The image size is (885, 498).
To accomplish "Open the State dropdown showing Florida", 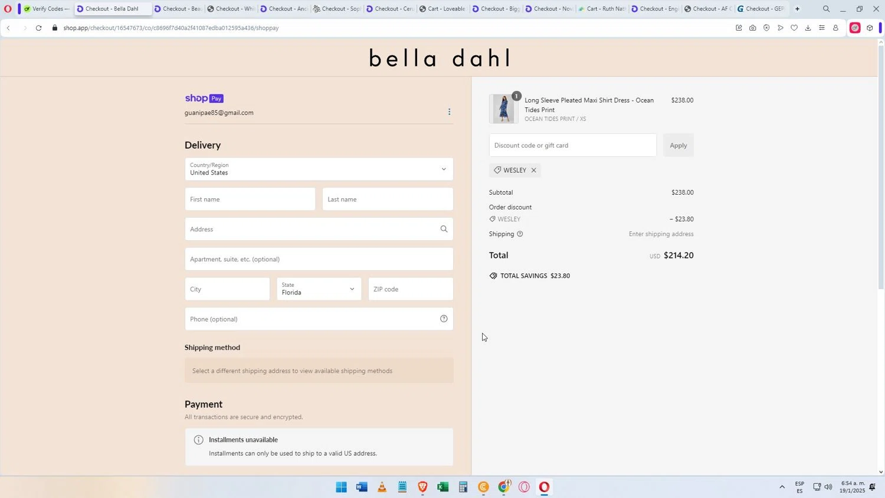I will tap(319, 289).
